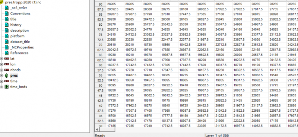
Task: Expand the nbnds tree node
Action: coord(1,70)
